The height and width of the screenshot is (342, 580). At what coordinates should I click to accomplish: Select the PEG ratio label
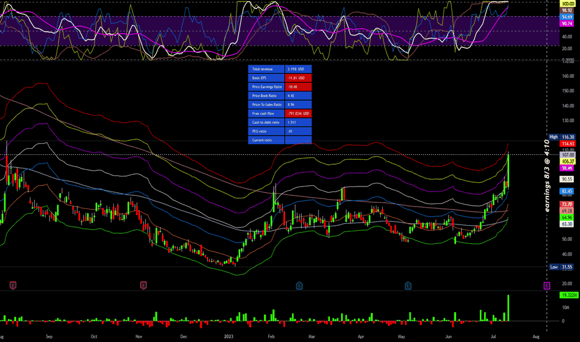pyautogui.click(x=266, y=131)
